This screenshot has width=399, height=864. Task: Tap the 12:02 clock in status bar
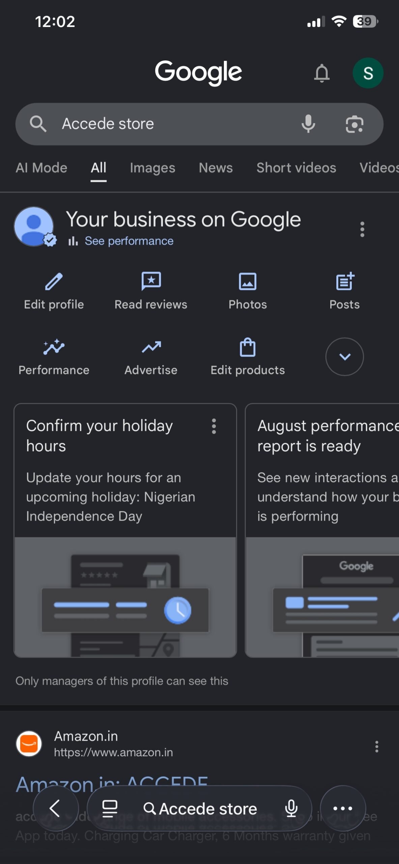[55, 22]
